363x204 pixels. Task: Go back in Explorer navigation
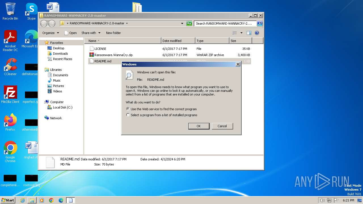point(44,24)
